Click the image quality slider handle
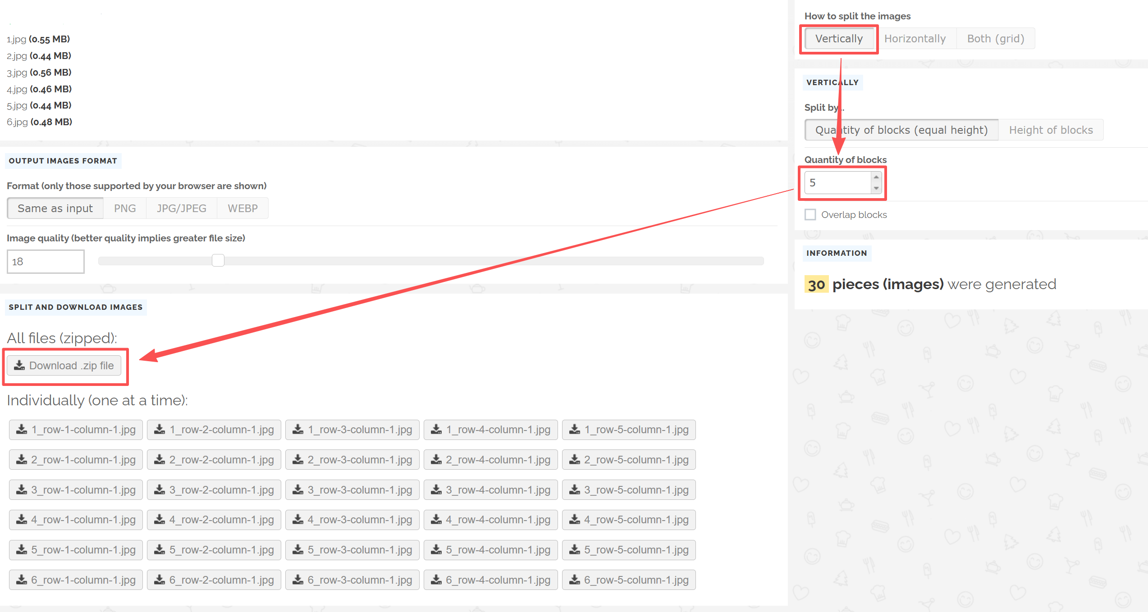The image size is (1148, 612). (218, 261)
